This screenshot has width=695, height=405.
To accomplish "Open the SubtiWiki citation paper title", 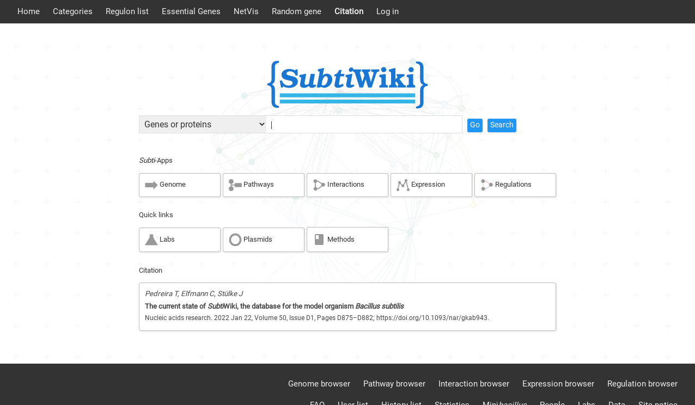I will pos(275,306).
